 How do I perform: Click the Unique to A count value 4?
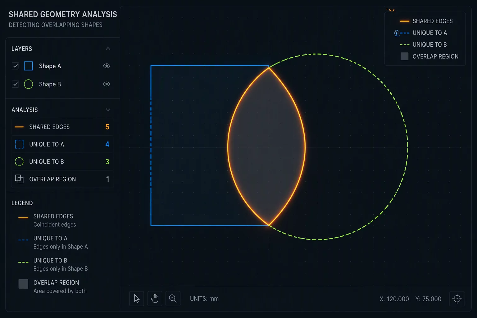[x=107, y=144]
